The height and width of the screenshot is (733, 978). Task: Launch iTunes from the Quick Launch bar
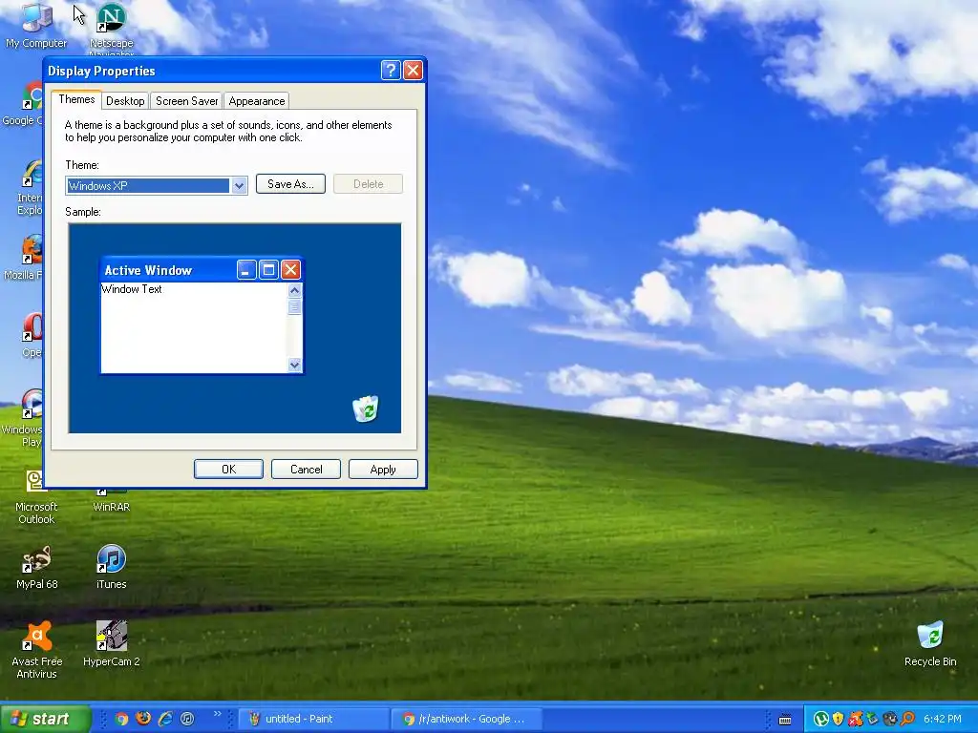click(187, 719)
